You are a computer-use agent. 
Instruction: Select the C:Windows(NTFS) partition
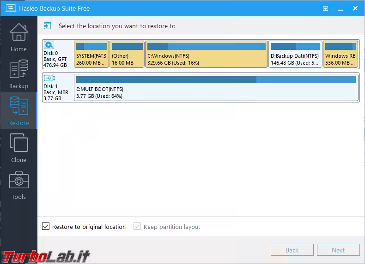[207, 54]
